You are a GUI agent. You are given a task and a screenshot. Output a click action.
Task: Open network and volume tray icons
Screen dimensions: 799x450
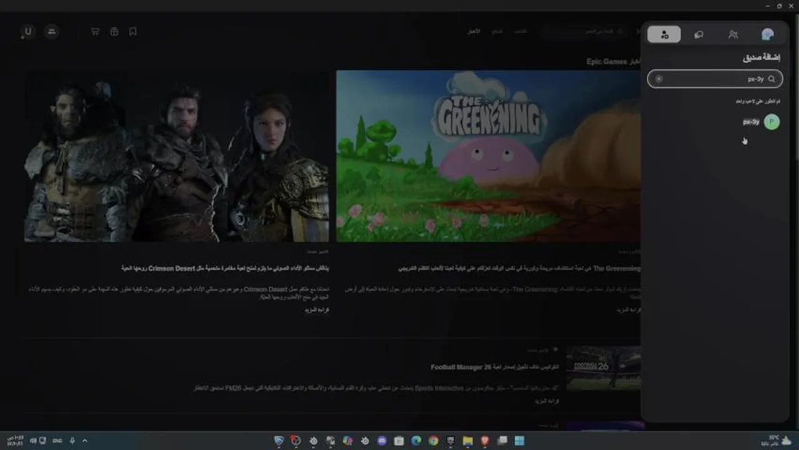pos(38,441)
